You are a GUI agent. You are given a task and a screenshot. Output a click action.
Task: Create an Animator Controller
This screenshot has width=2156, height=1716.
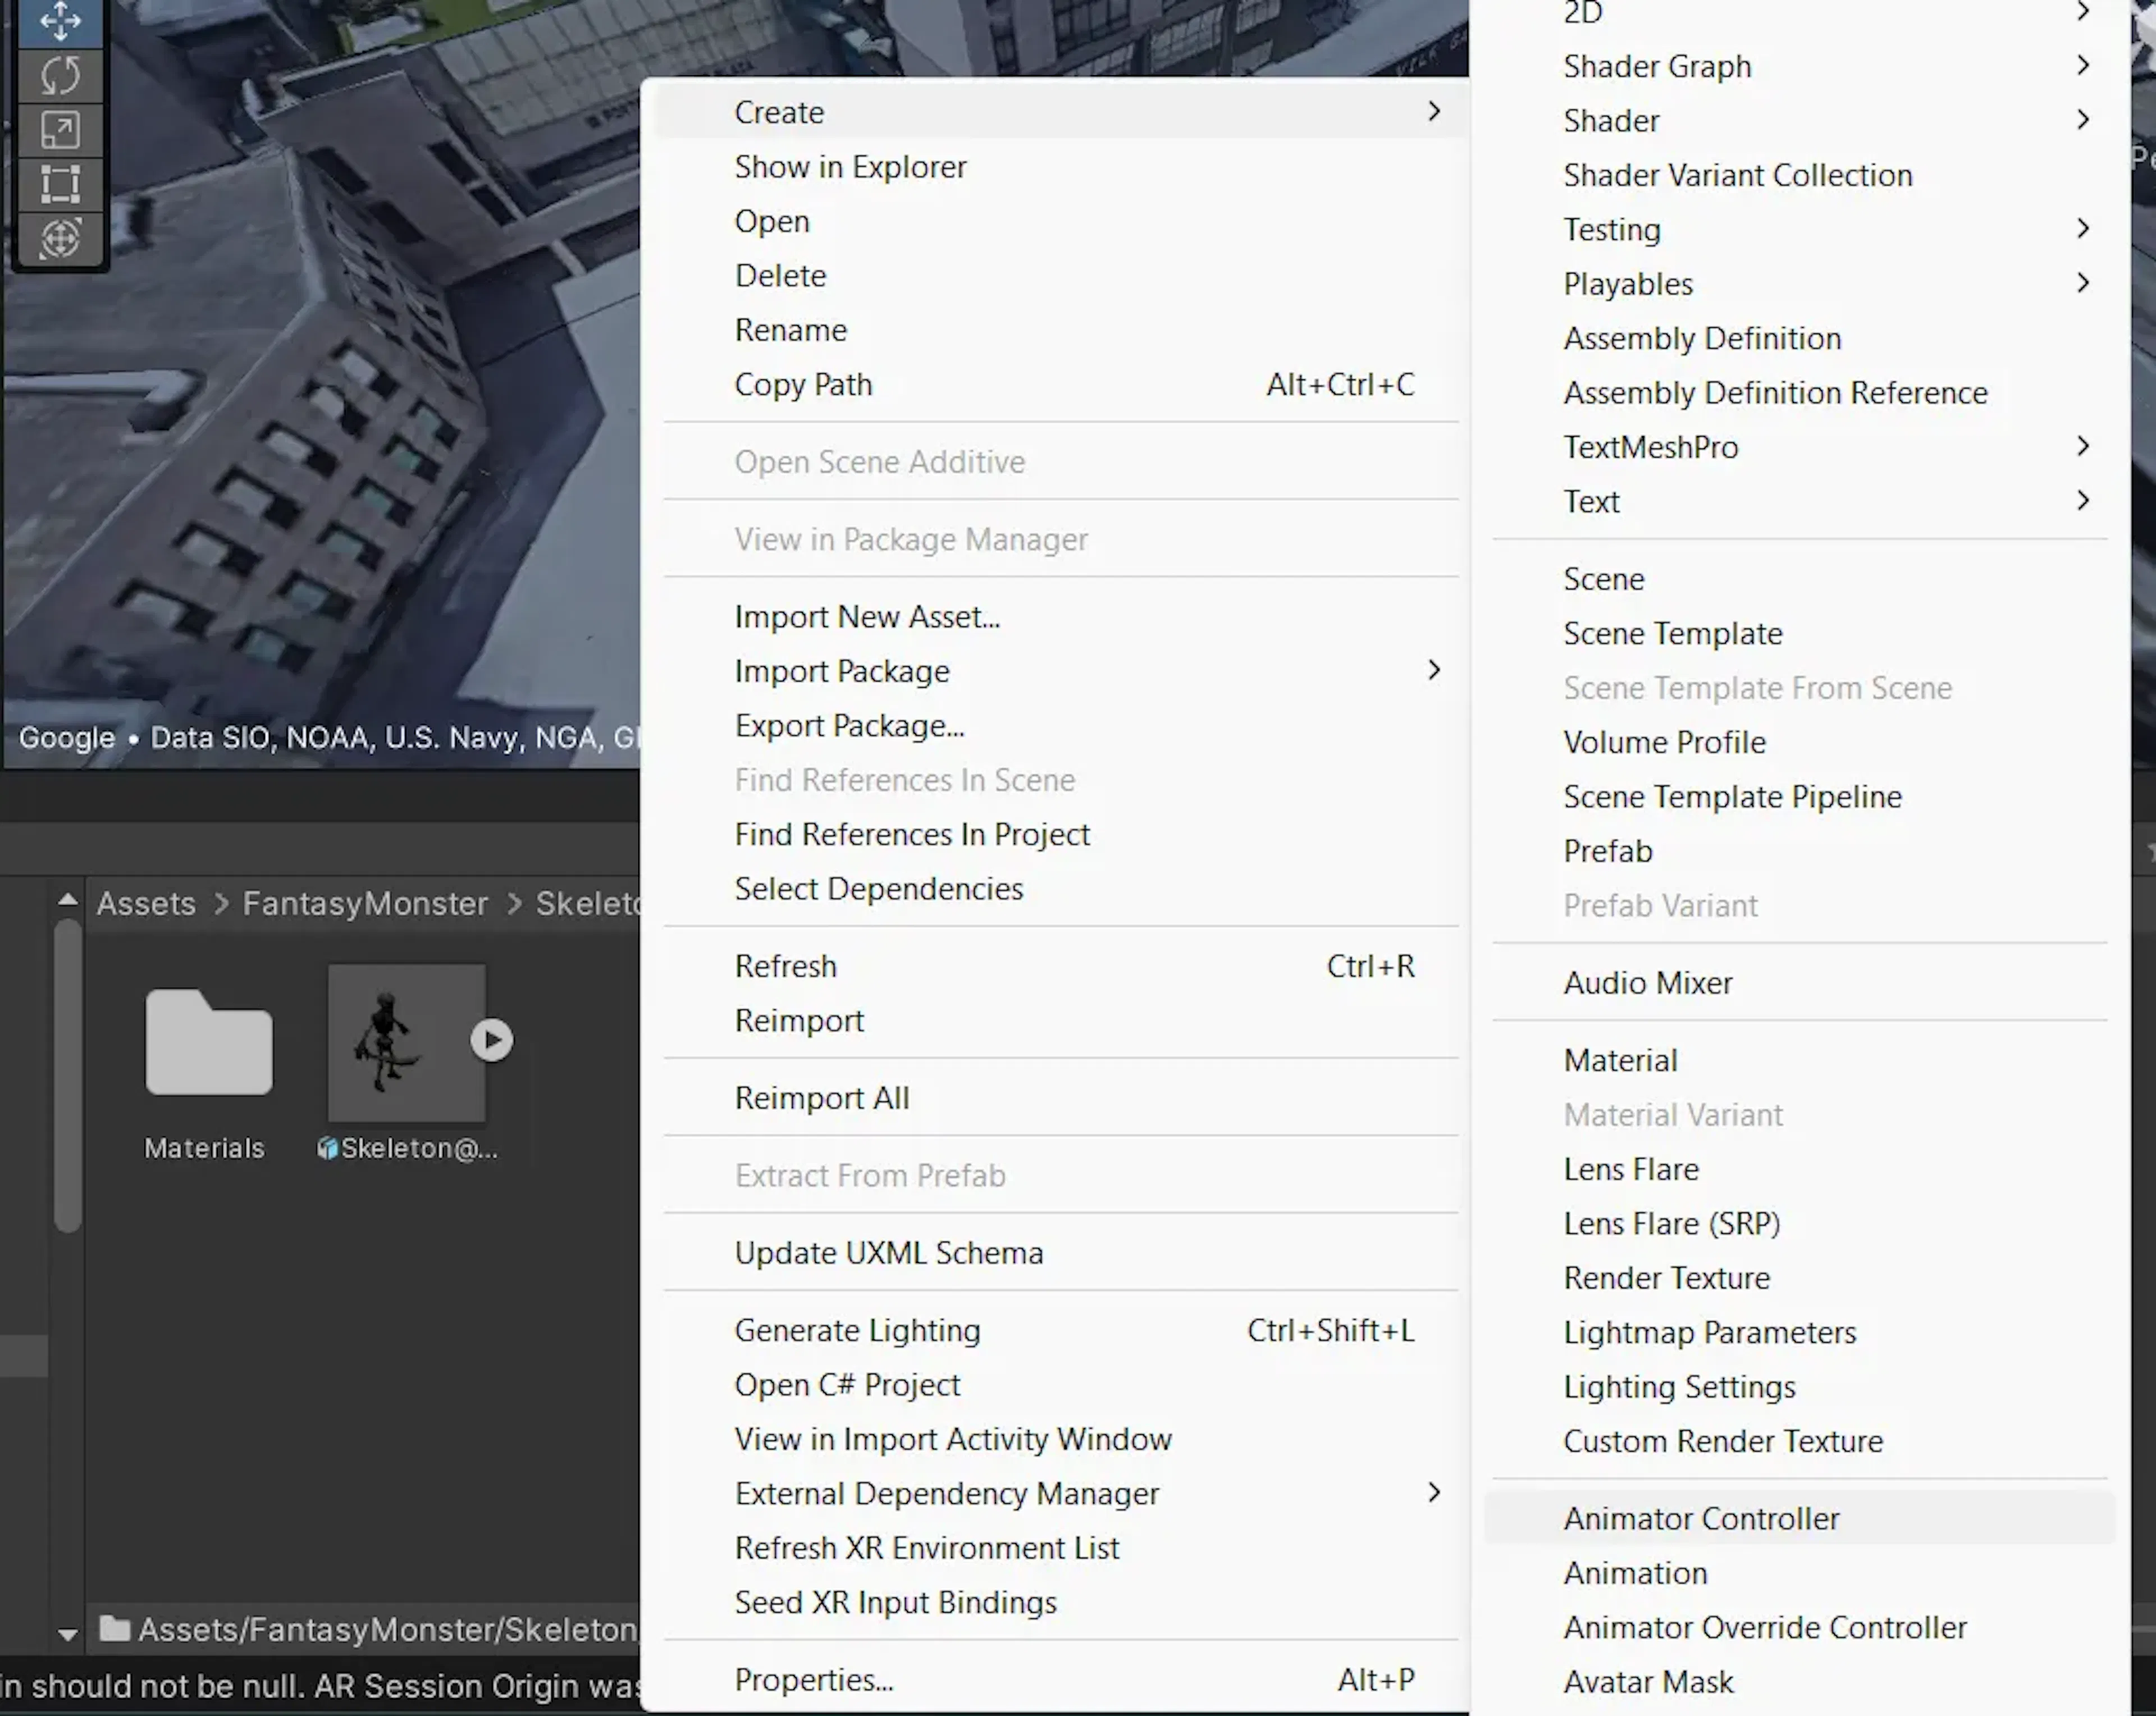click(x=1800, y=1519)
